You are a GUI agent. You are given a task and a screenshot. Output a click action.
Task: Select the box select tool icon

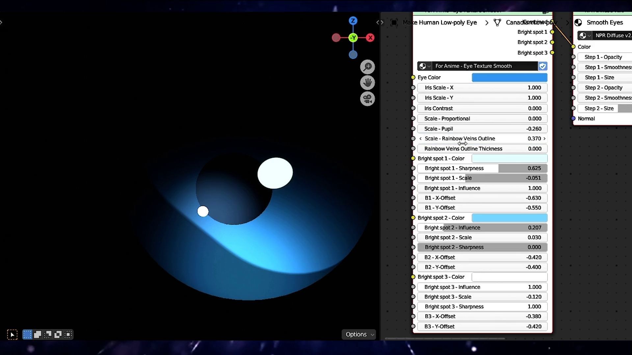pos(12,335)
